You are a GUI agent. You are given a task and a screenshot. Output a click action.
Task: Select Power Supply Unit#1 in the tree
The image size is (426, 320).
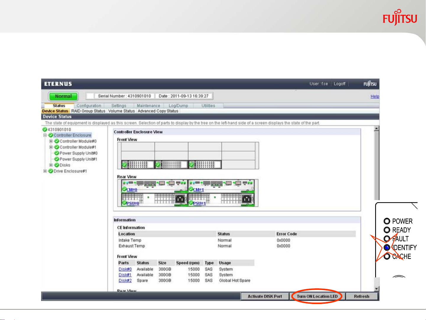tap(78, 159)
